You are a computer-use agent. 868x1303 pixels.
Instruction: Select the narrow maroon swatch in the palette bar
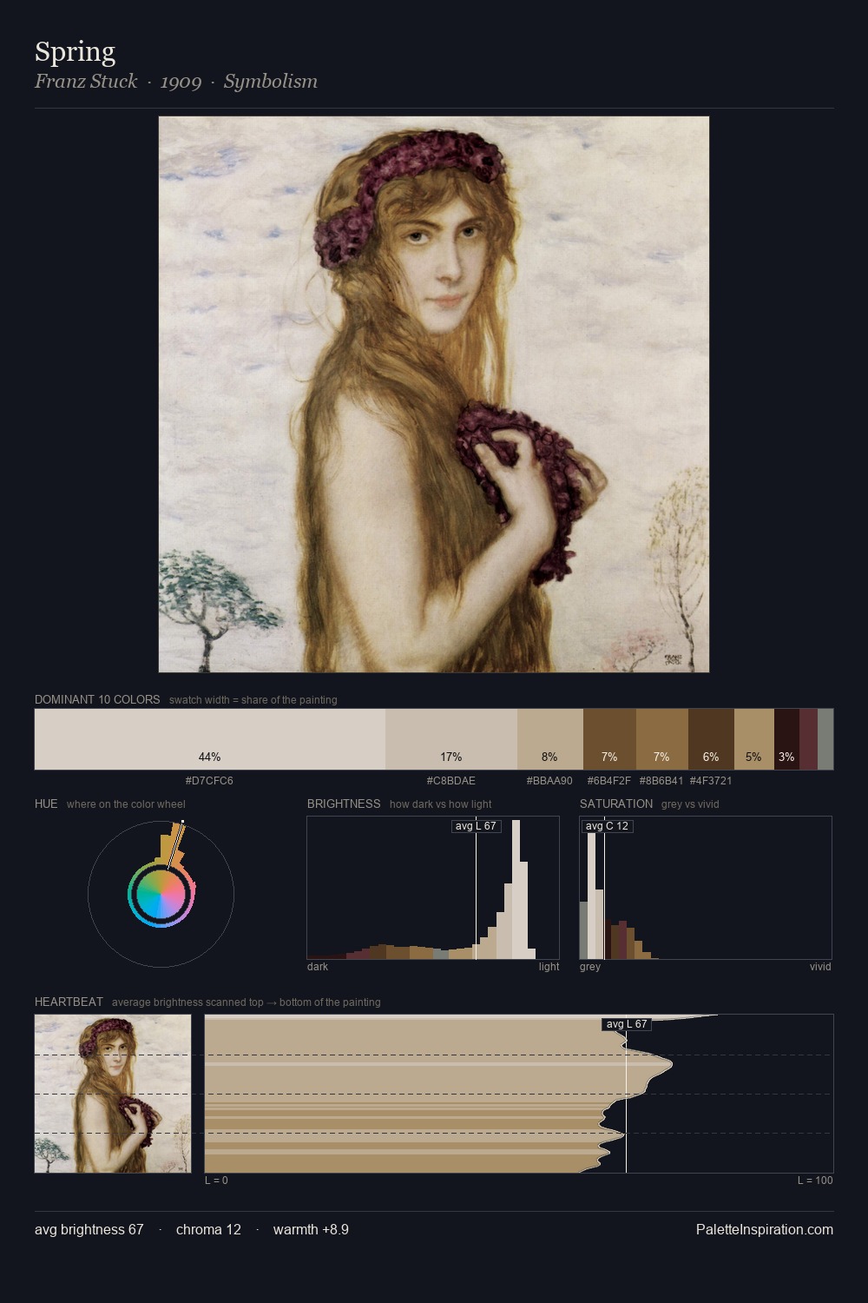tap(808, 739)
